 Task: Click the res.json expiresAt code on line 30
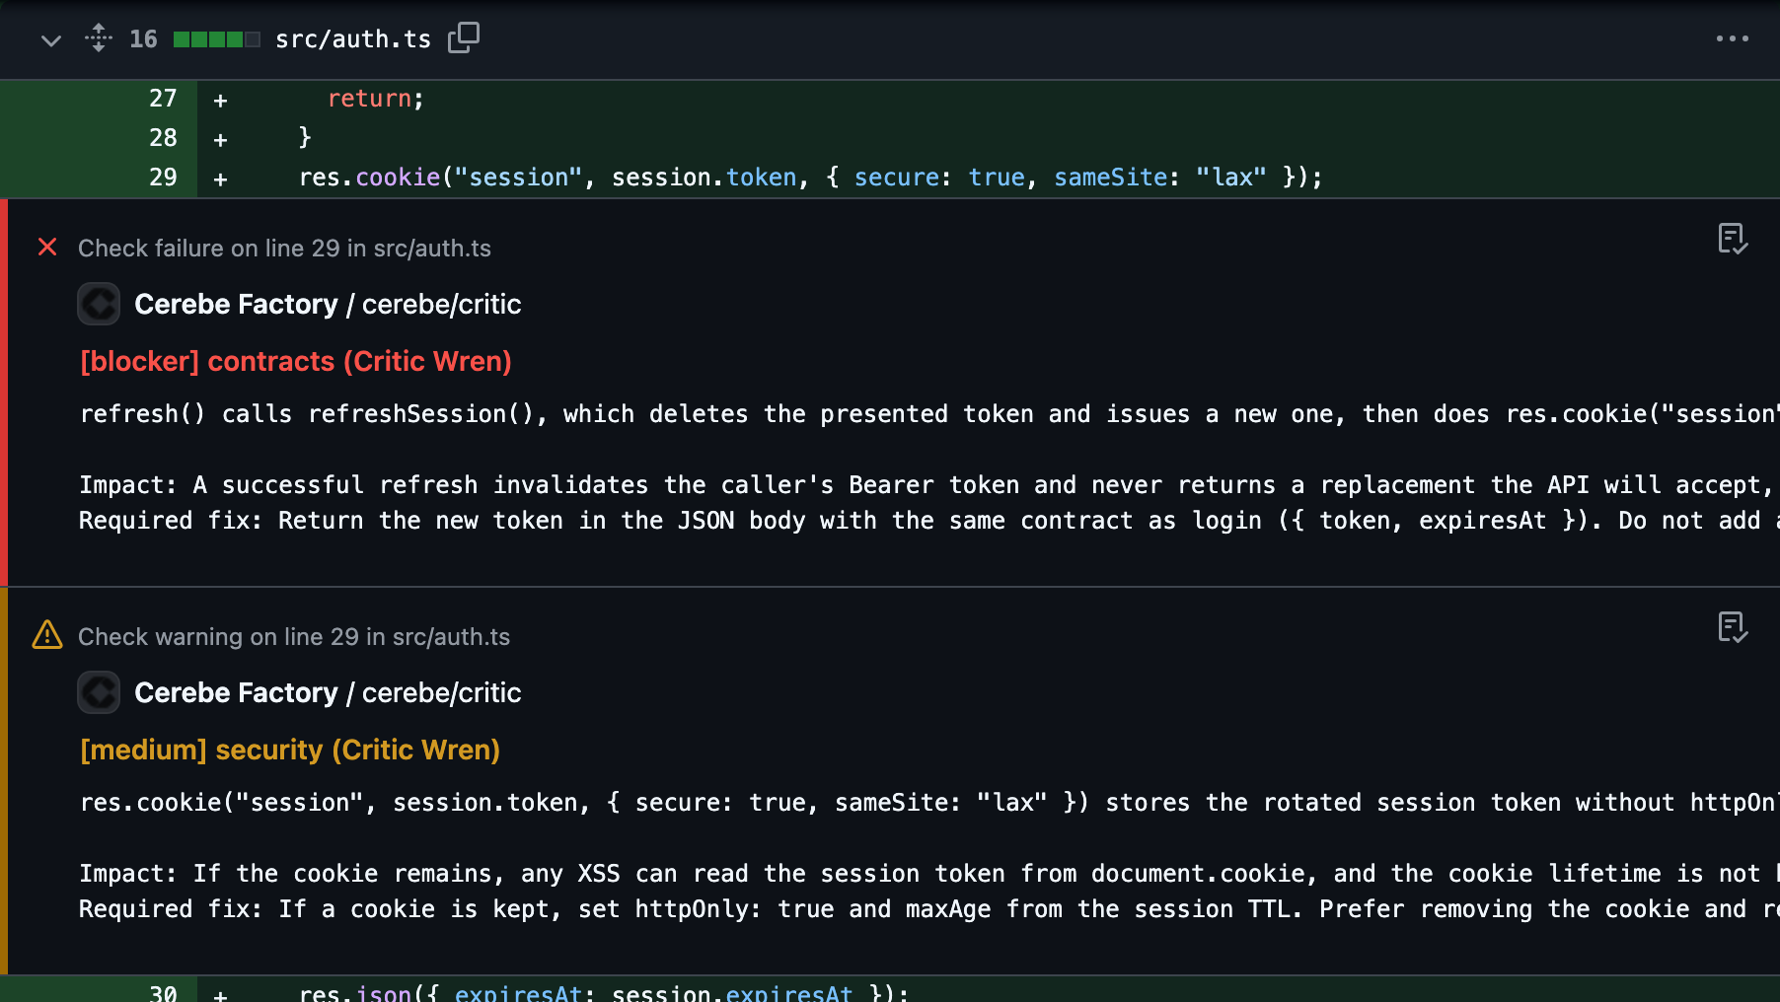tap(603, 992)
